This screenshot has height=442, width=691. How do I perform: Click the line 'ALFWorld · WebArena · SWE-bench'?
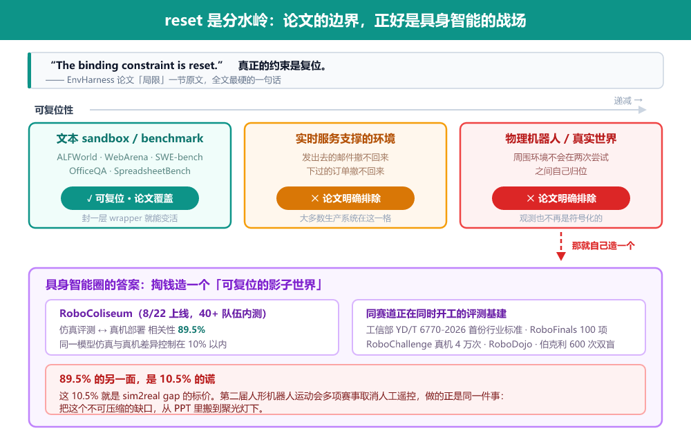pyautogui.click(x=130, y=157)
